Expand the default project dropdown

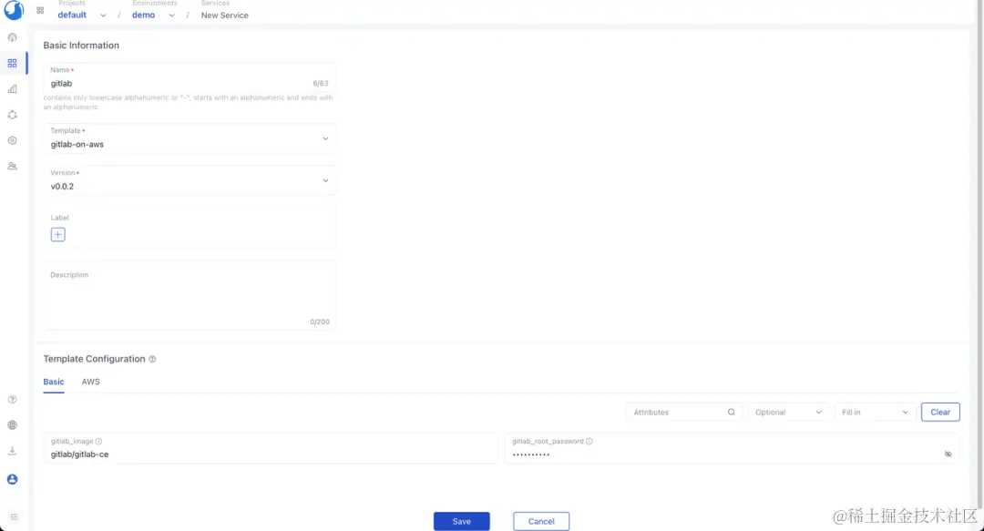click(103, 15)
